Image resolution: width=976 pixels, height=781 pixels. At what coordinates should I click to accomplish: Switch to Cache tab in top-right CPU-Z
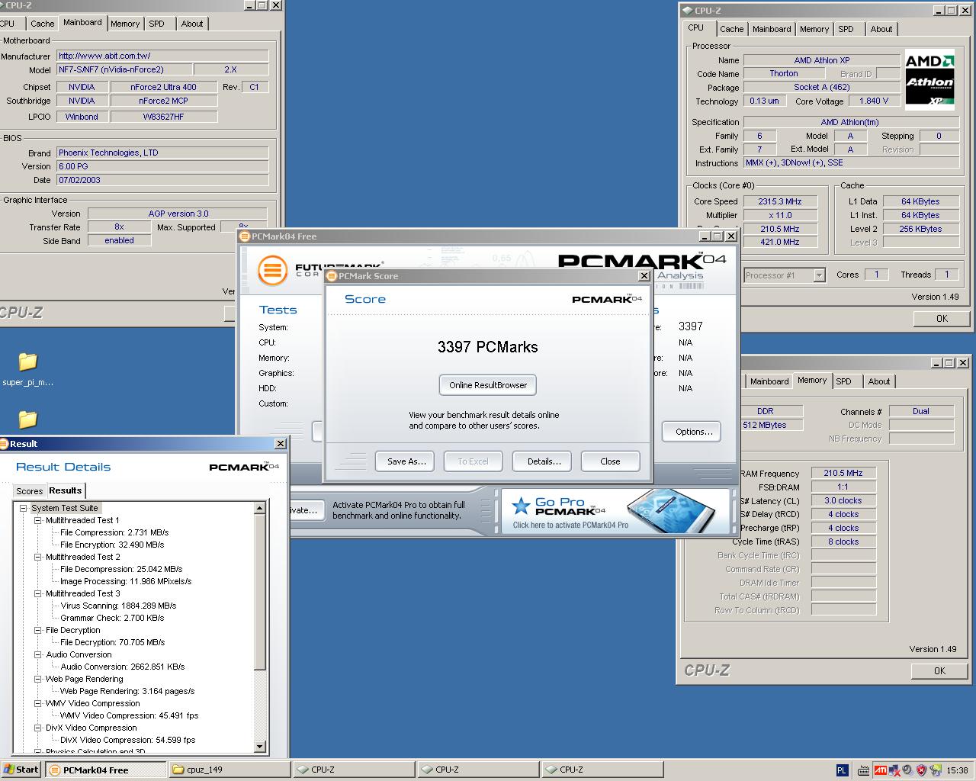(731, 29)
